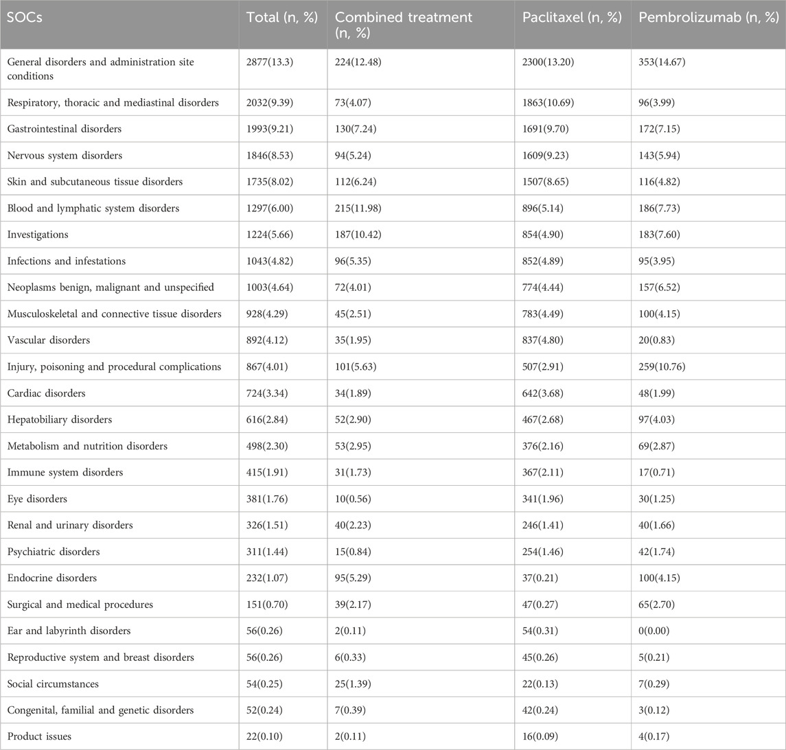
Task: Click the pembrolizumab value 40(1.66)
Action: coord(657,525)
